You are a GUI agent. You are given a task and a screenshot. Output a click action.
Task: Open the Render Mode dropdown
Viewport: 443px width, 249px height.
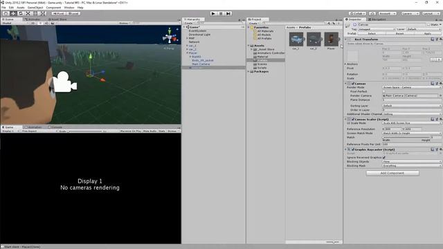tap(412, 88)
